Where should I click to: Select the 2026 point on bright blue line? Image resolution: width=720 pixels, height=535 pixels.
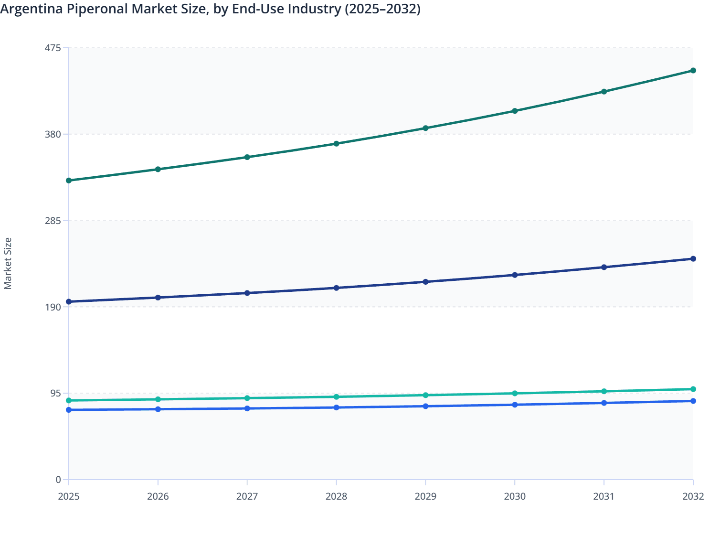pyautogui.click(x=158, y=409)
